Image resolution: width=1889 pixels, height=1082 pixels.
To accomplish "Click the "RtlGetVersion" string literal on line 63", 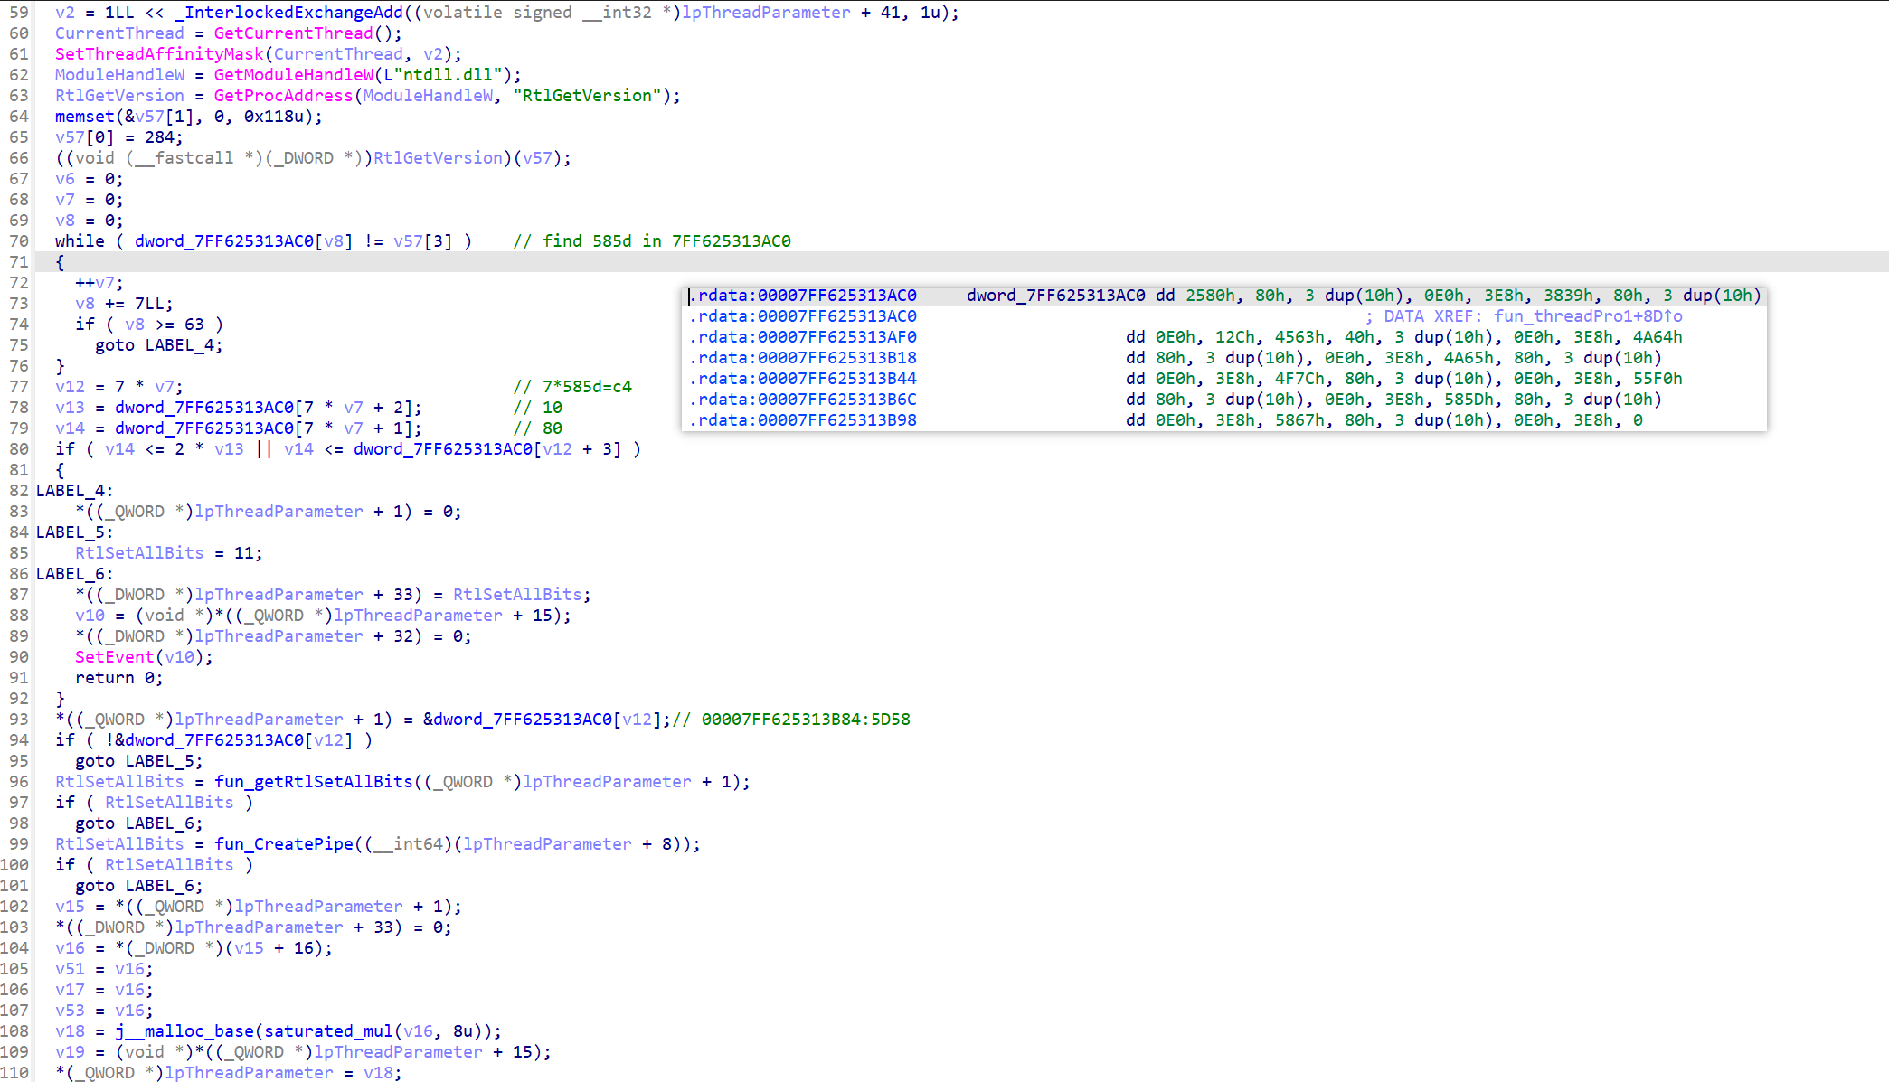I will click(587, 96).
